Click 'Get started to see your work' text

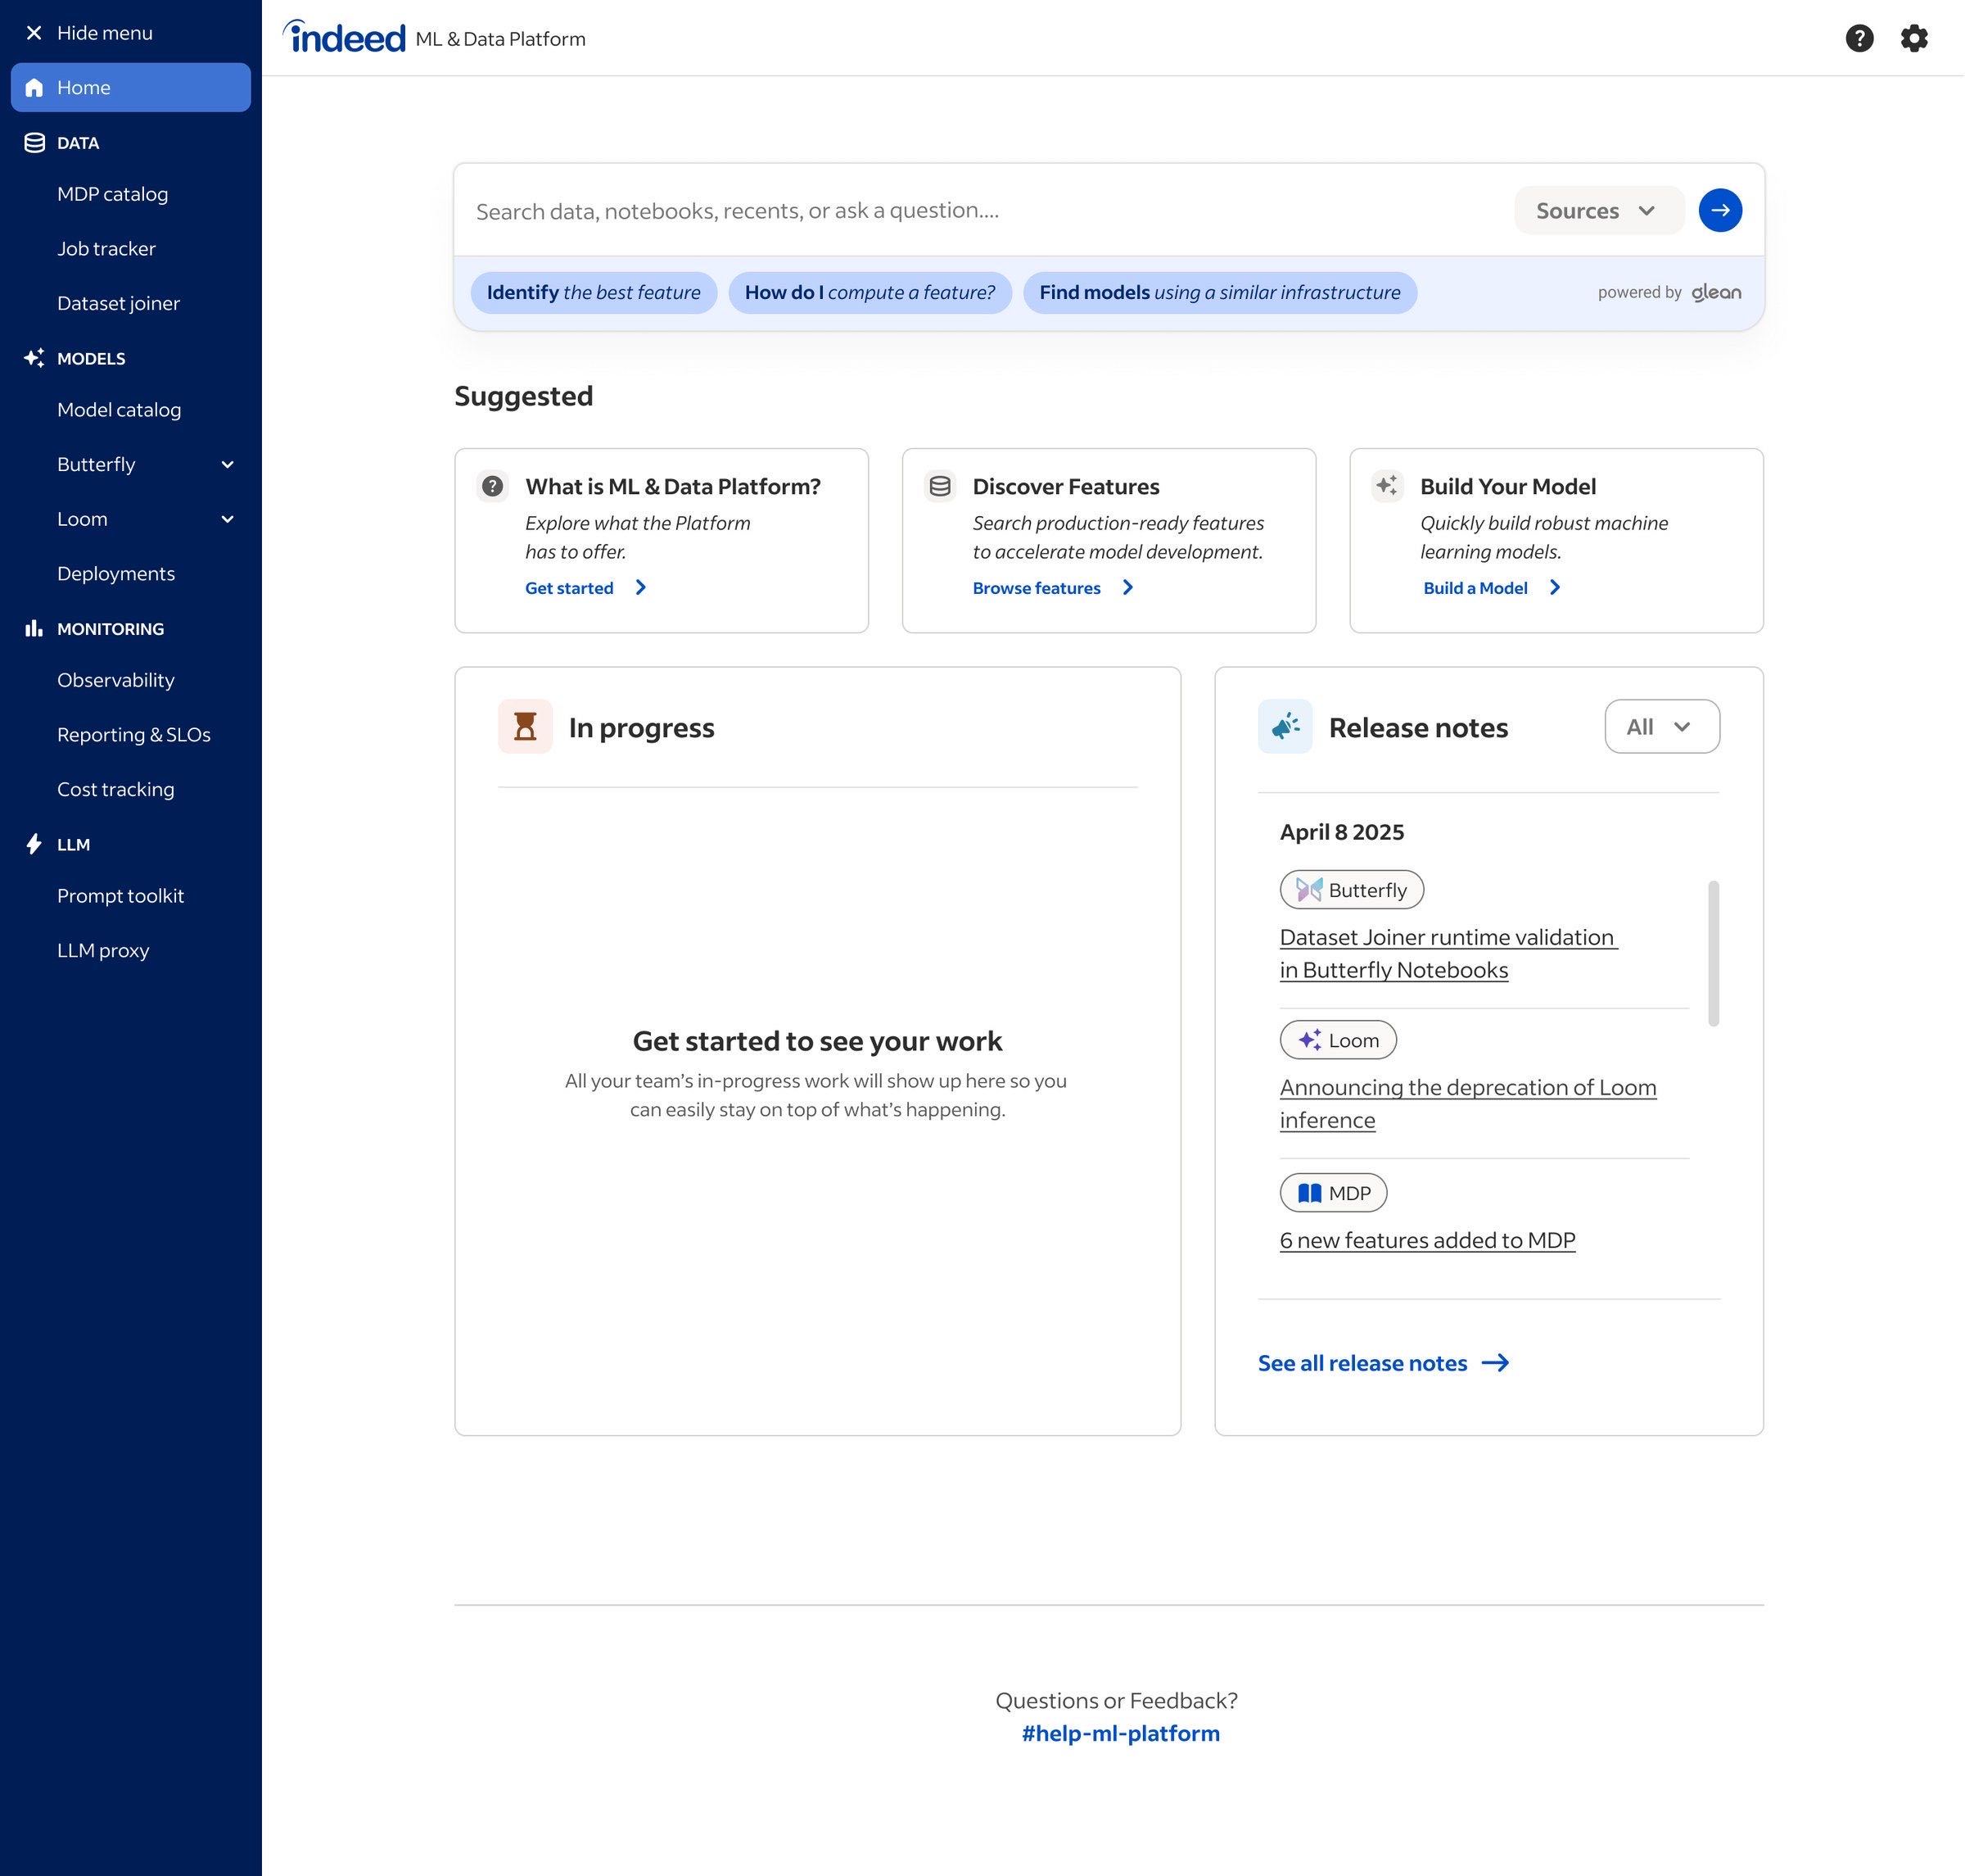816,1041
